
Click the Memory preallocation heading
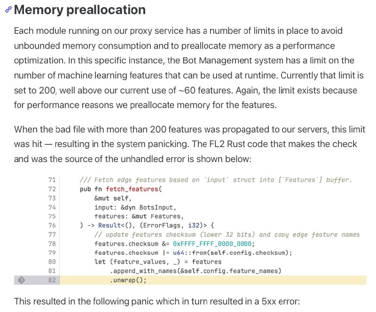[80, 10]
